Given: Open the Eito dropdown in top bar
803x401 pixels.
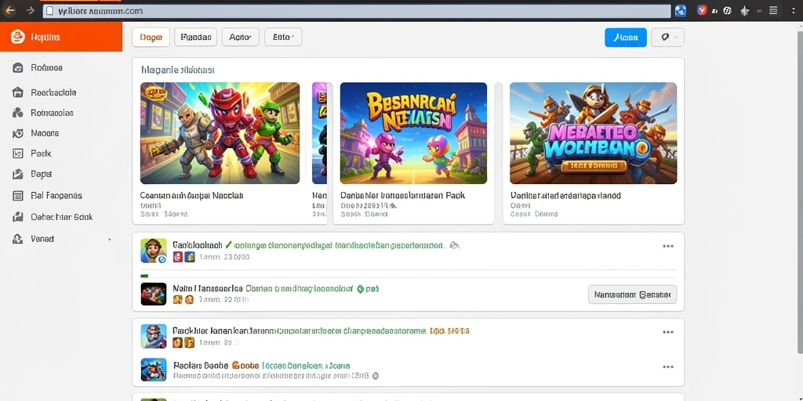Looking at the screenshot, I should pos(283,38).
